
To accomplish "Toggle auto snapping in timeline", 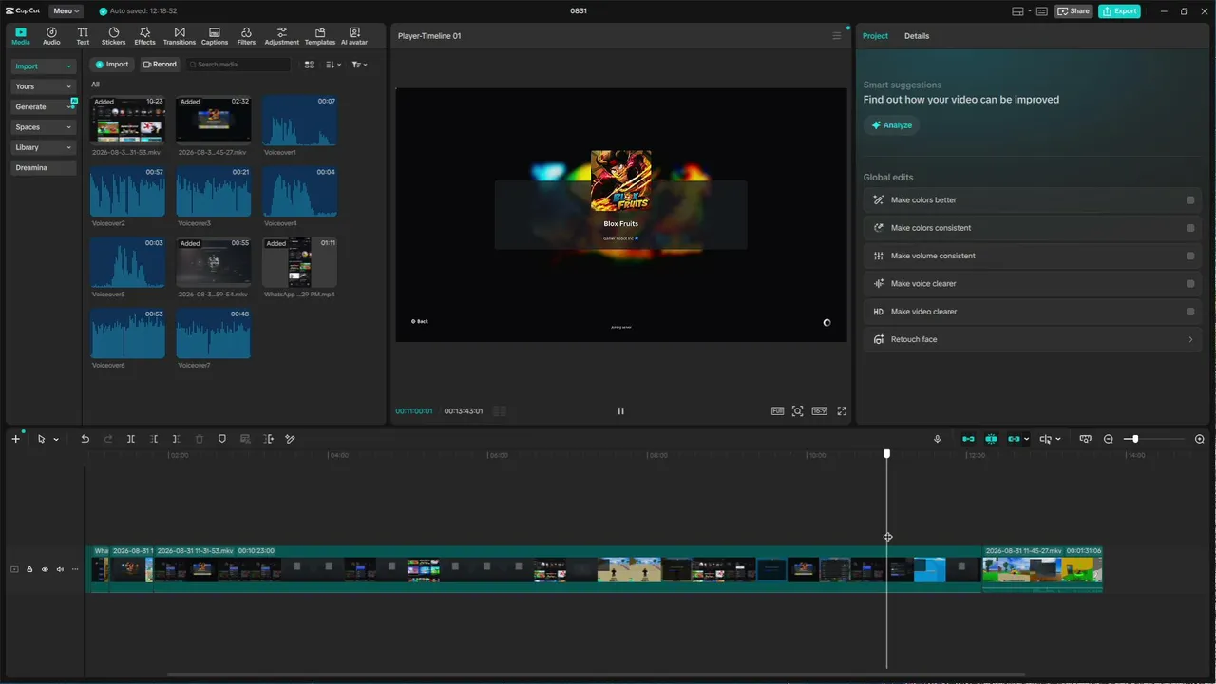I will point(991,439).
